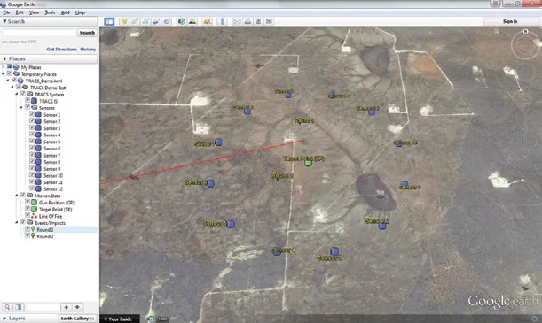
Task: Uncheck the Sensor 9 checkbox
Action: coord(32,168)
